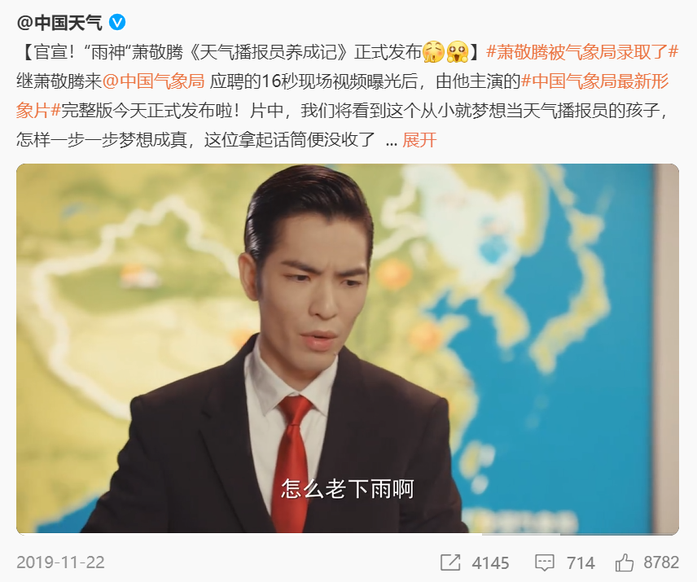The image size is (697, 582).
Task: Click the like count 8782
Action: click(x=661, y=562)
